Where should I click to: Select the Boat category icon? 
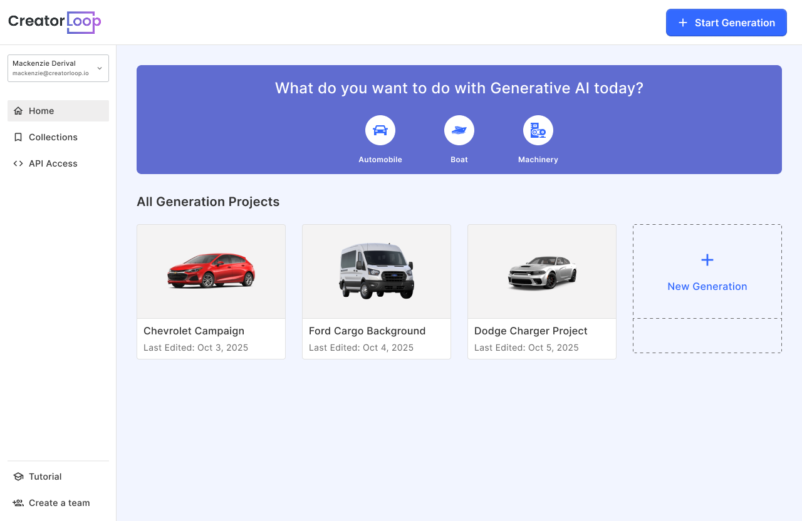pos(459,130)
